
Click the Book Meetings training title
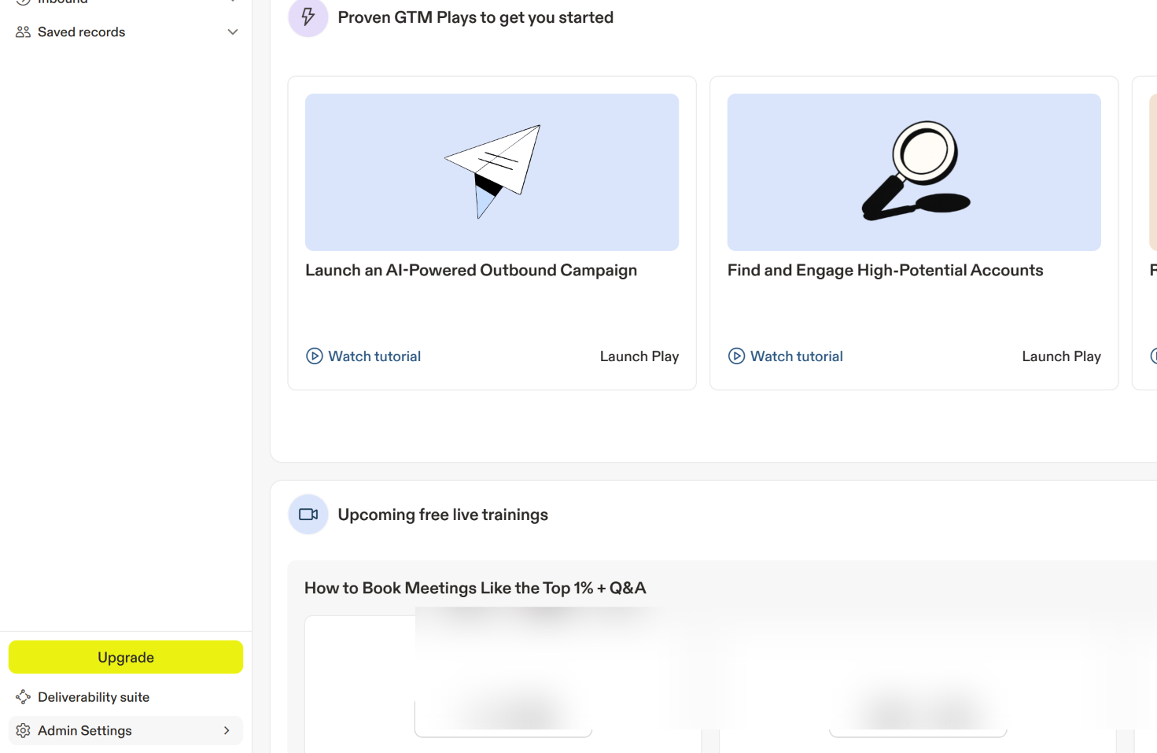[475, 588]
